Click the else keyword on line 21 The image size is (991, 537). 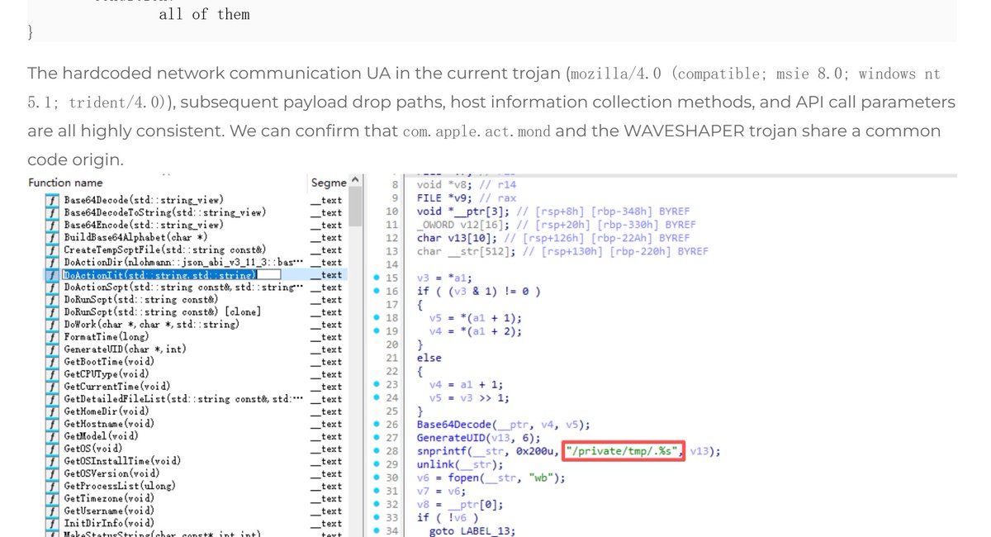429,358
